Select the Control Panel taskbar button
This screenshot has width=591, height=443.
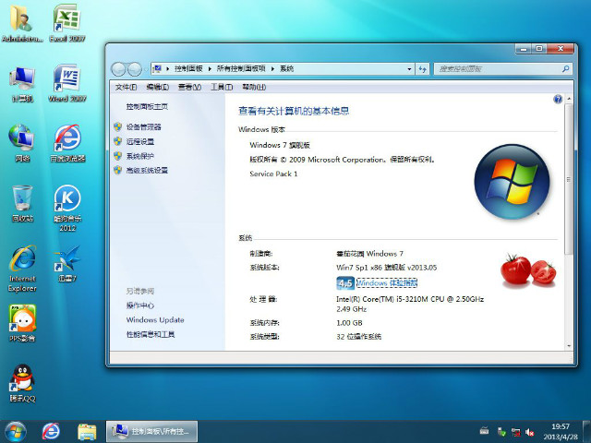point(151,432)
